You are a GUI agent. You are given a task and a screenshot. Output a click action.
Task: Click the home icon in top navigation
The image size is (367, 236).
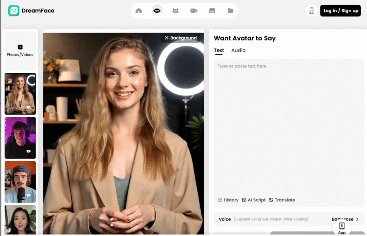tap(139, 11)
